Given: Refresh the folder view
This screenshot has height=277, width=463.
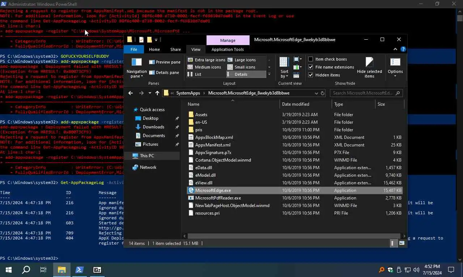Looking at the screenshot, I should pyautogui.click(x=323, y=93).
